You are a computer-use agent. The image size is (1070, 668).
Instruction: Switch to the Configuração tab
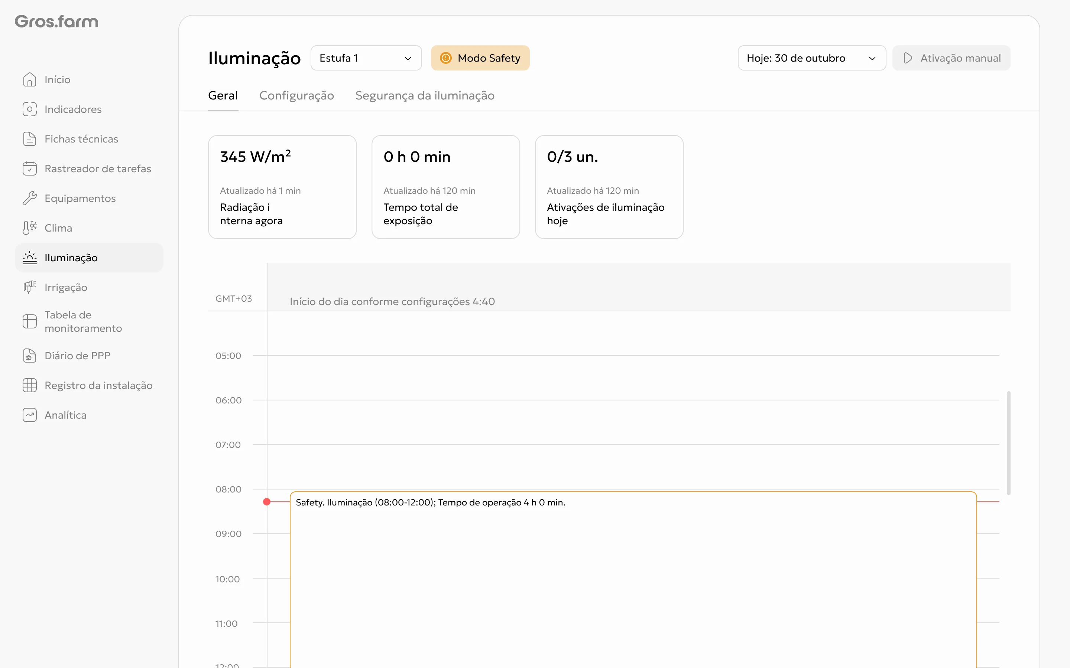[297, 95]
